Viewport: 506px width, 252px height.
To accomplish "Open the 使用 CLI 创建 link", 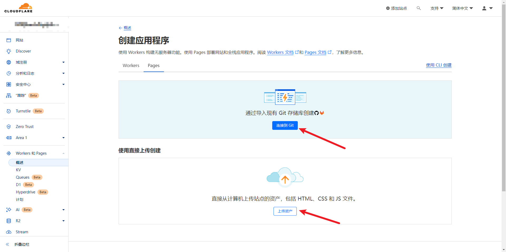I will (x=439, y=65).
